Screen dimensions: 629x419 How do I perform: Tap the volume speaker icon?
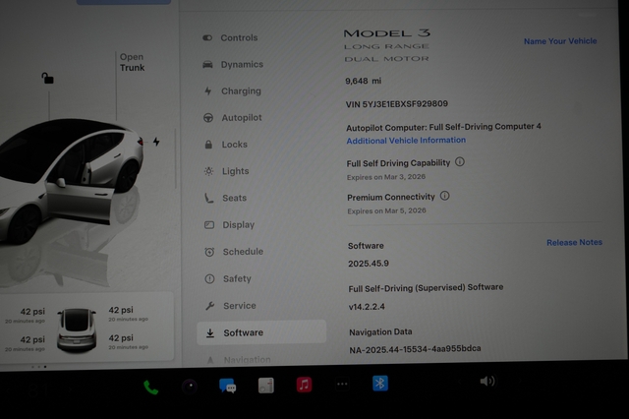487,381
